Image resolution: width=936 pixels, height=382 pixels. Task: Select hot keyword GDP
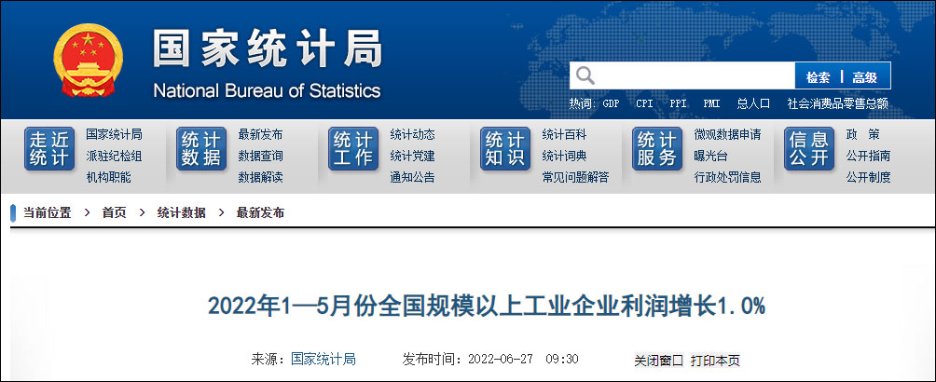[611, 103]
